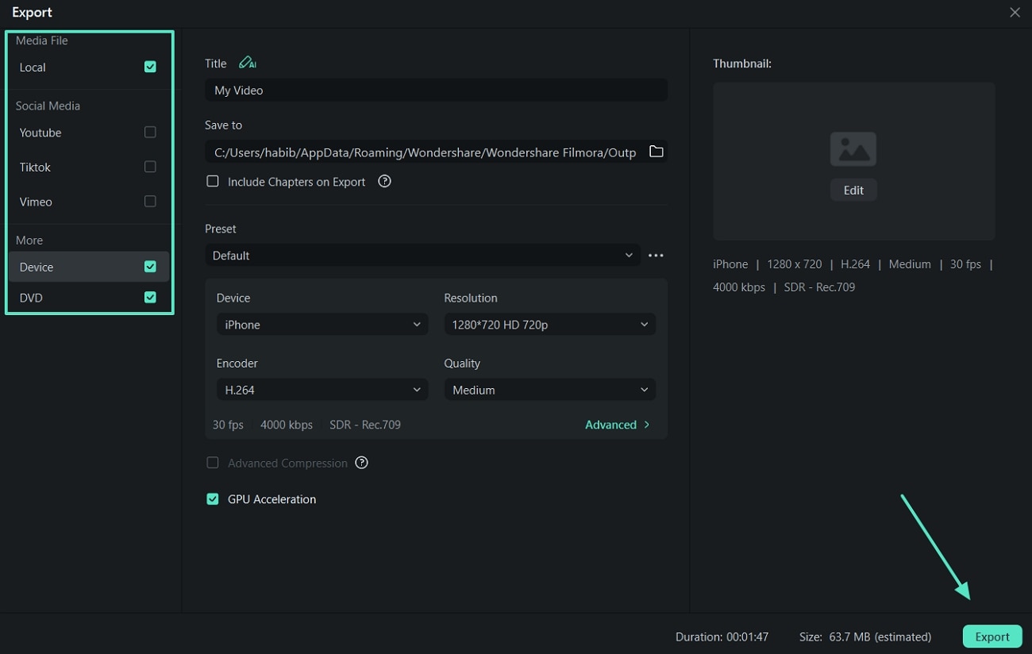1032x654 pixels.
Task: Check Include Chapters on Export
Action: 212,181
